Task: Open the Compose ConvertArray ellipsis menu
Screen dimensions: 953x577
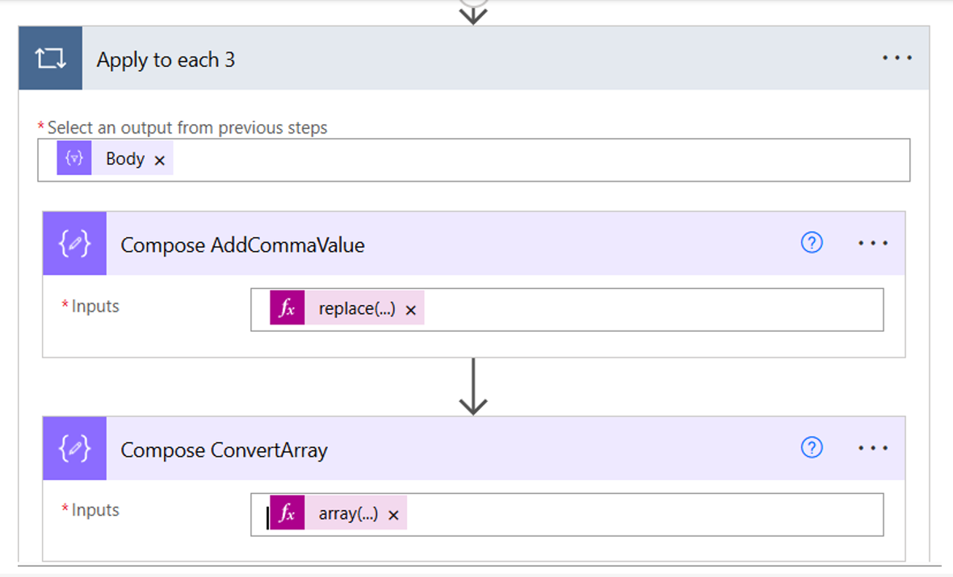Action: (x=873, y=447)
